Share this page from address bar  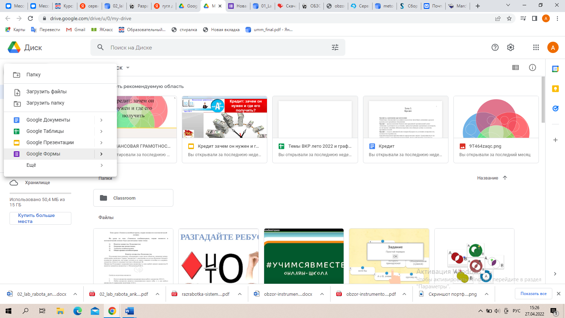[x=498, y=18]
